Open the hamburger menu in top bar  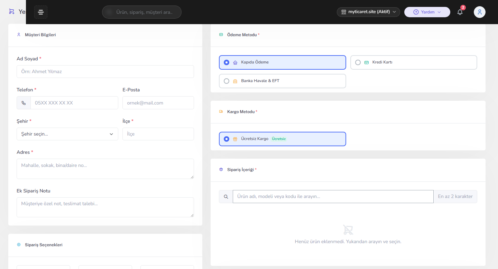41,12
